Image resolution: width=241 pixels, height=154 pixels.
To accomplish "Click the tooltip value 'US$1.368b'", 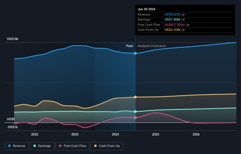I will 172,19.
